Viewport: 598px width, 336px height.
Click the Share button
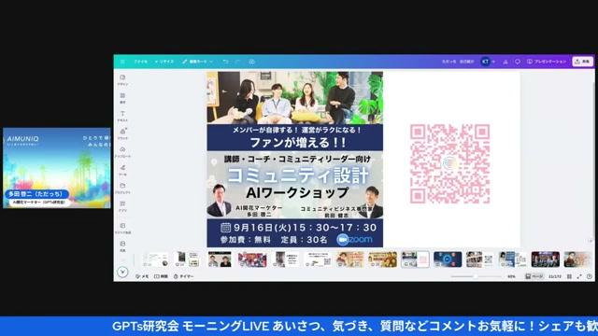click(582, 62)
